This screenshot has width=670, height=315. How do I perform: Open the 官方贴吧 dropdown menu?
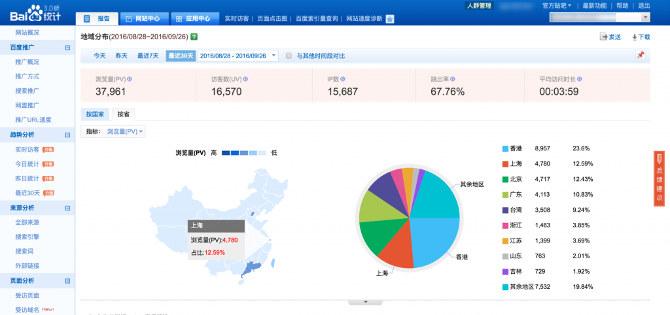pos(557,5)
